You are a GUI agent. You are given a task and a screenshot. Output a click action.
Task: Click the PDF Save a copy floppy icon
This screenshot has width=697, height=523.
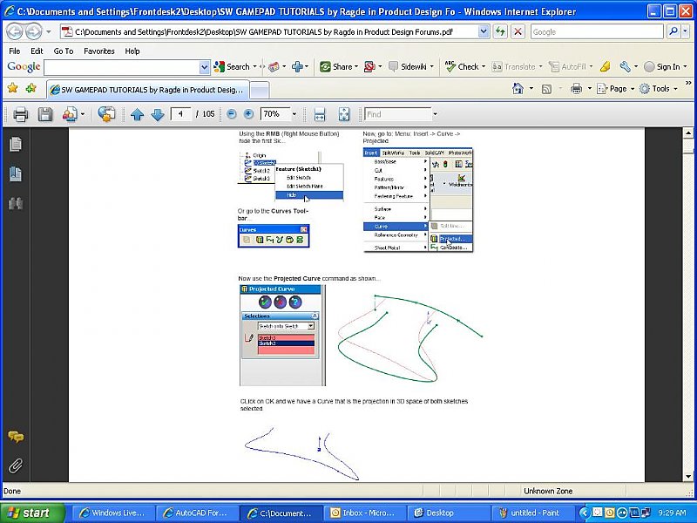(45, 114)
